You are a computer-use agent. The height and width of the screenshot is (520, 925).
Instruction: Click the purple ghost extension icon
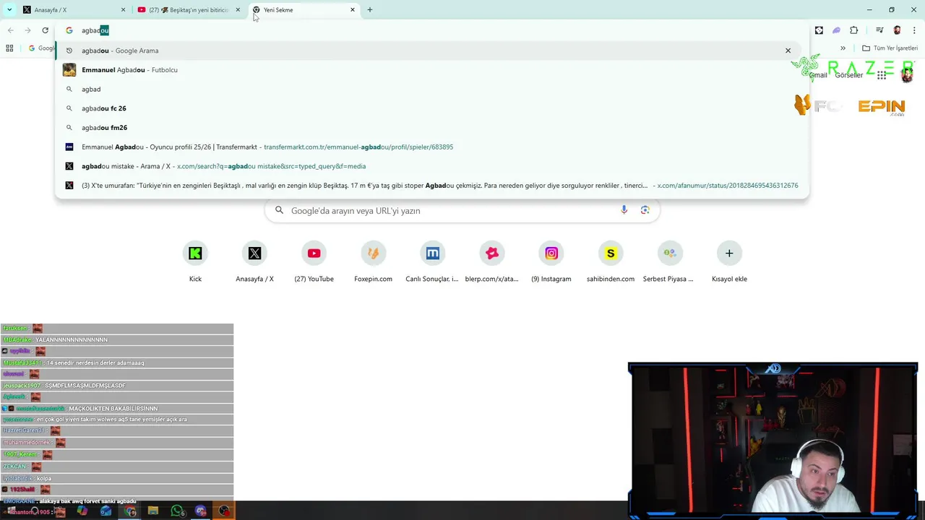(836, 30)
